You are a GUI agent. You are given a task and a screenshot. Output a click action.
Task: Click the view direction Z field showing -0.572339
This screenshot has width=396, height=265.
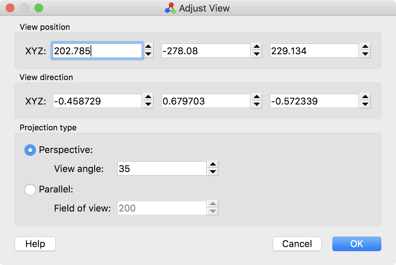coord(314,101)
